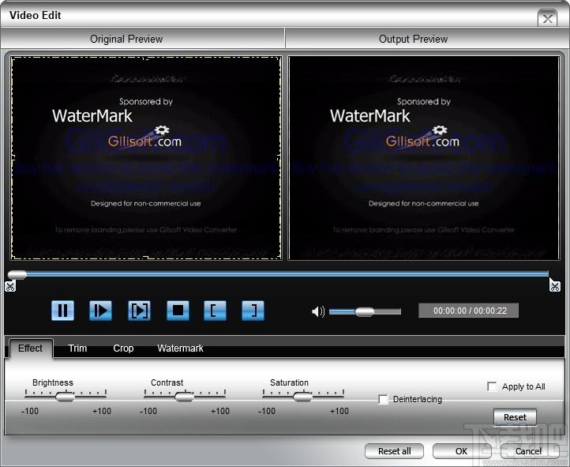This screenshot has width=570, height=467.
Task: Enable the Deinterlacing checkbox
Action: pyautogui.click(x=383, y=399)
